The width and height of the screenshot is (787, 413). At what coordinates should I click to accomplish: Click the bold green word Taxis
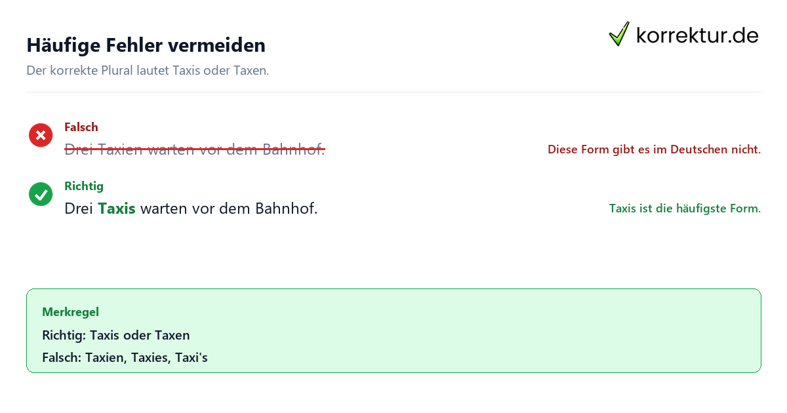point(117,208)
